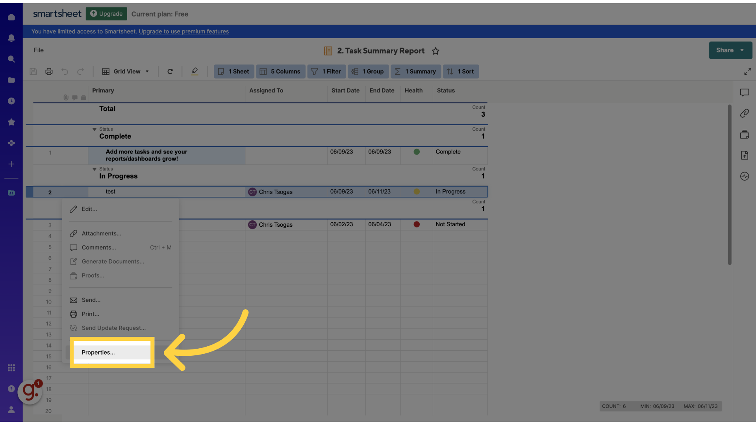
Task: Click the 1 Summary button
Action: point(416,71)
